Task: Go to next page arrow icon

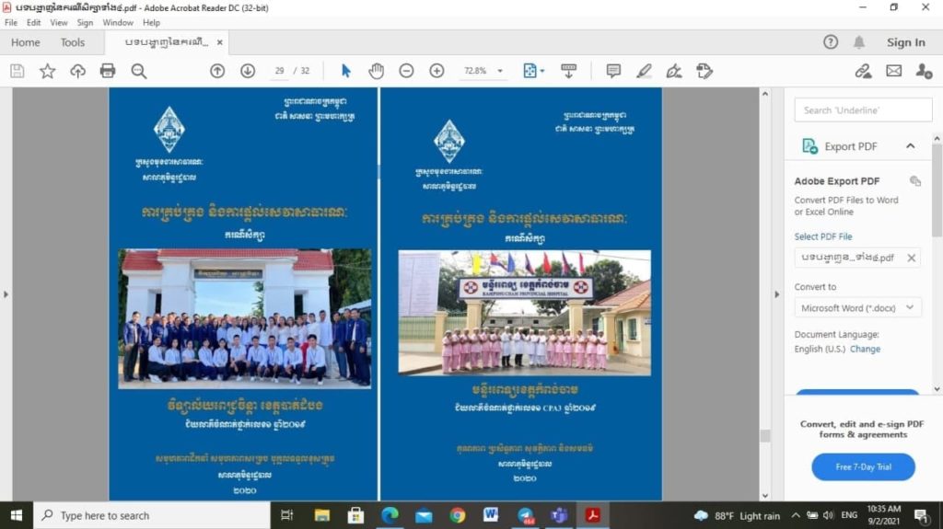Action: click(248, 71)
